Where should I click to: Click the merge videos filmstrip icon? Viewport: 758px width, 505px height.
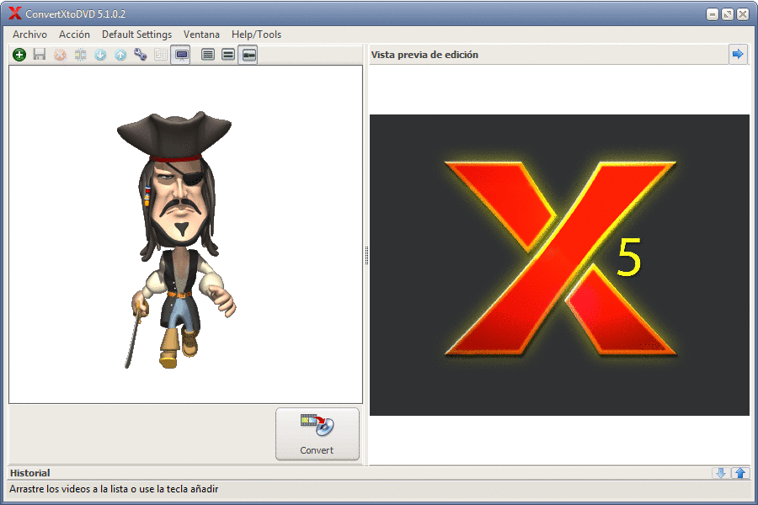(x=80, y=55)
